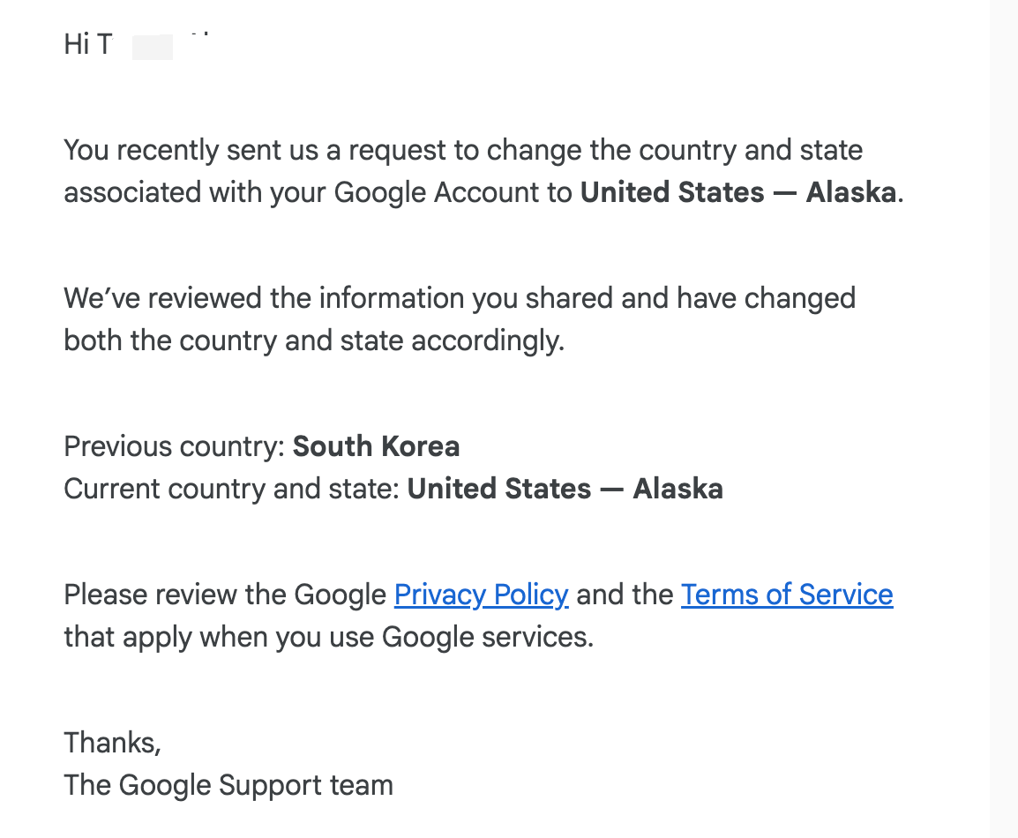The width and height of the screenshot is (1018, 838).
Task: Click the words Please review the Google
Action: (225, 595)
